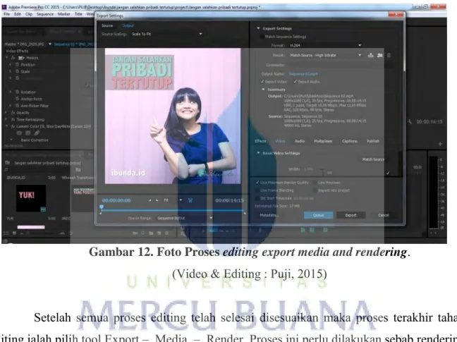Click the Premiere Pro app icon in title bar
The image size is (457, 342).
(4, 7)
